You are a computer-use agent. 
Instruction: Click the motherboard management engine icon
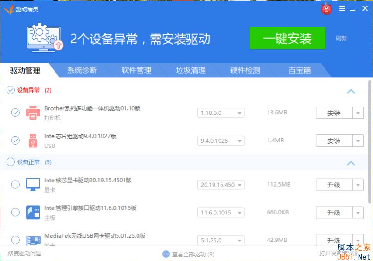pyautogui.click(x=33, y=212)
